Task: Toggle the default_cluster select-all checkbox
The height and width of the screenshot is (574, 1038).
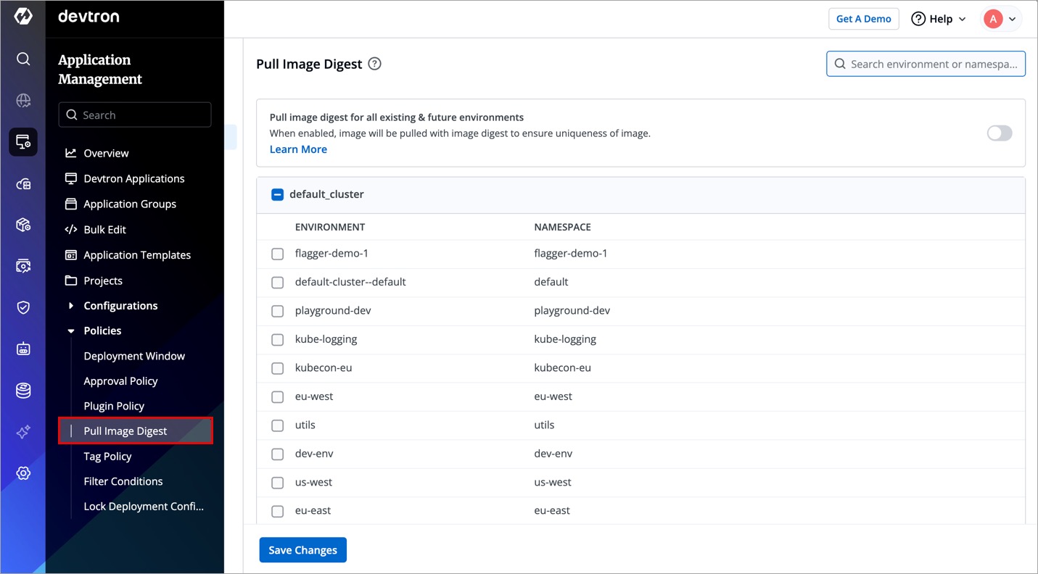Action: pos(277,194)
